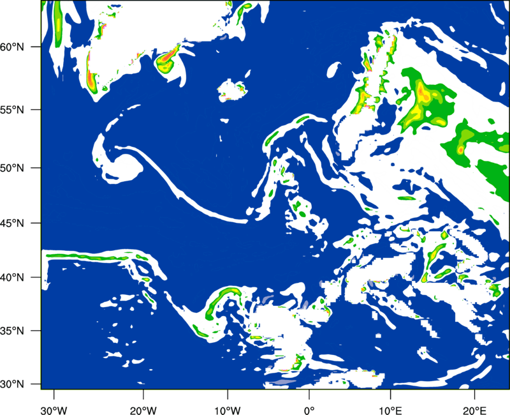Screen dimensions: 510x415
Task: Click the 55°N latitude label
Action: pyautogui.click(x=12, y=109)
